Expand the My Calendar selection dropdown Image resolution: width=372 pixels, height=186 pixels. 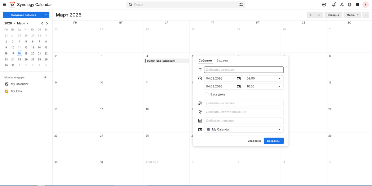point(244,129)
